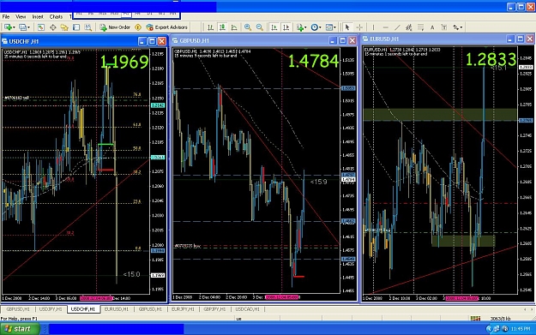Viewport: 536px width, 335px height.
Task: Click the 11:45 PM system clock
Action: click(521, 329)
